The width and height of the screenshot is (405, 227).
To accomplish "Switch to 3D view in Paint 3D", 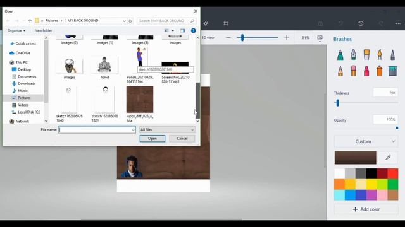I will 208,38.
